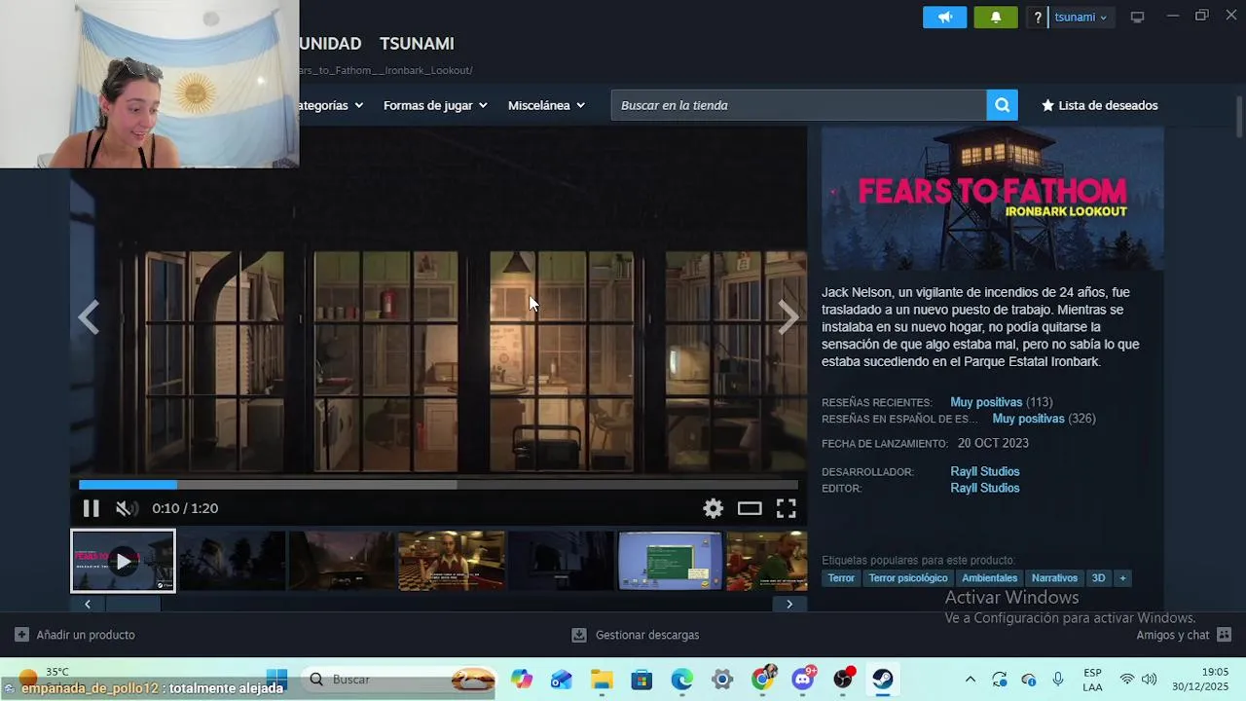Open Settings gear in the taskbar

pyautogui.click(x=721, y=679)
